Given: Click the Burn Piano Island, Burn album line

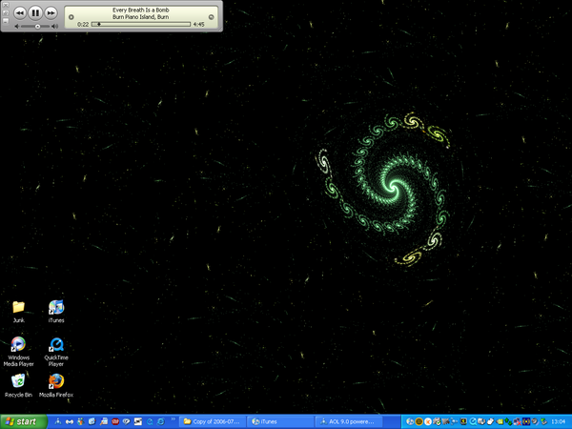Looking at the screenshot, I should tap(141, 17).
